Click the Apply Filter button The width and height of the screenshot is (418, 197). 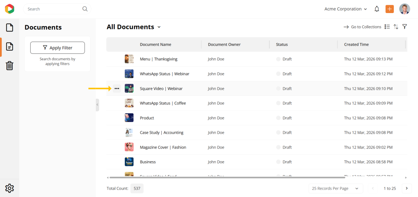[x=58, y=48]
